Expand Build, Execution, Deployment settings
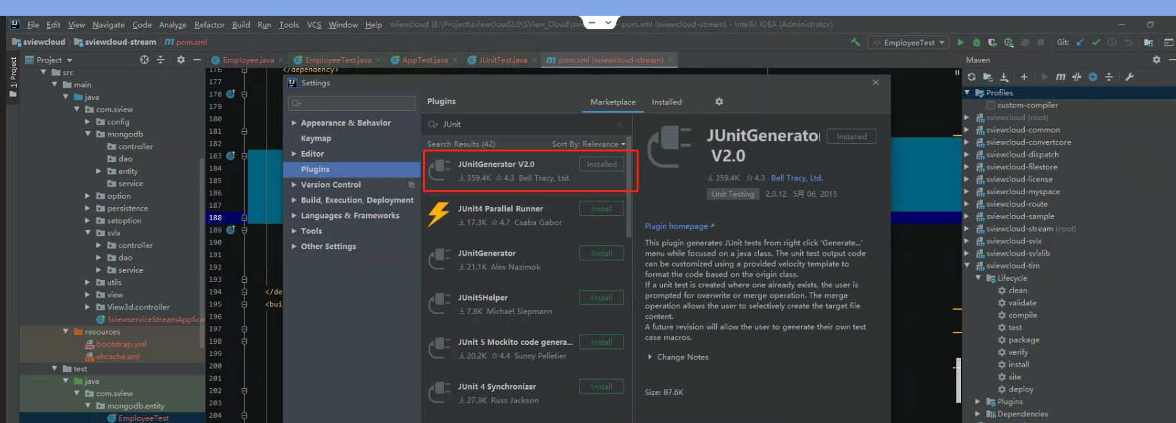The width and height of the screenshot is (1176, 423). (x=294, y=200)
